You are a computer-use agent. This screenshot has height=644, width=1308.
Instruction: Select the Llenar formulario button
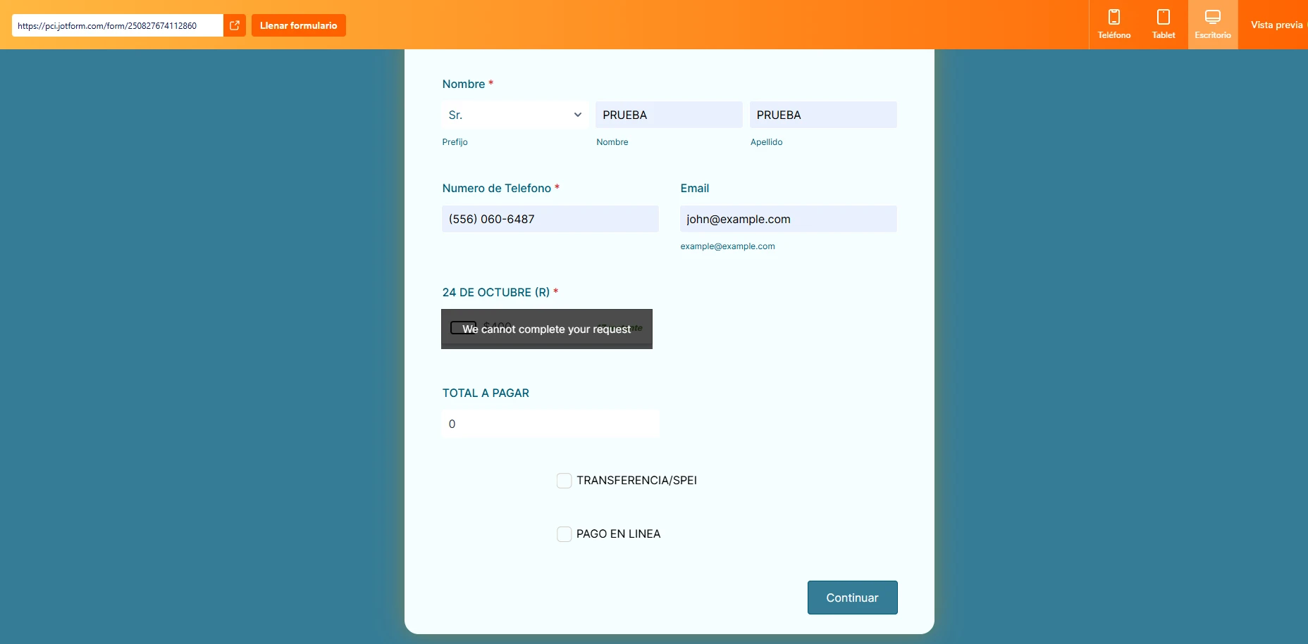[x=298, y=25]
